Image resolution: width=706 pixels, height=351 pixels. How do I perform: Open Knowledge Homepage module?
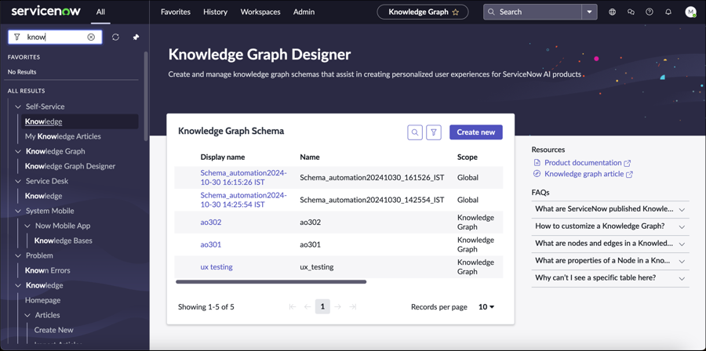43,300
